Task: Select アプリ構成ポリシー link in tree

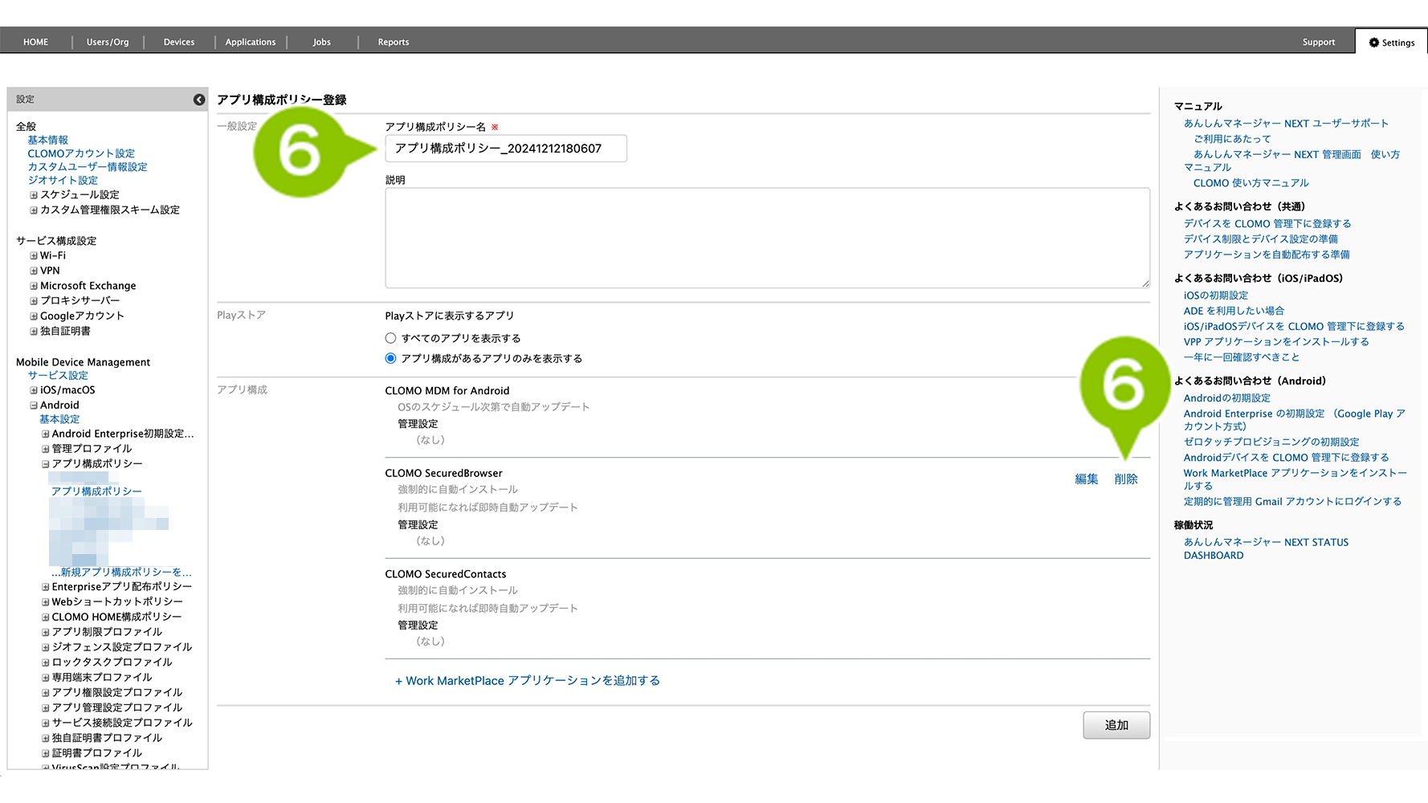Action: (x=96, y=491)
